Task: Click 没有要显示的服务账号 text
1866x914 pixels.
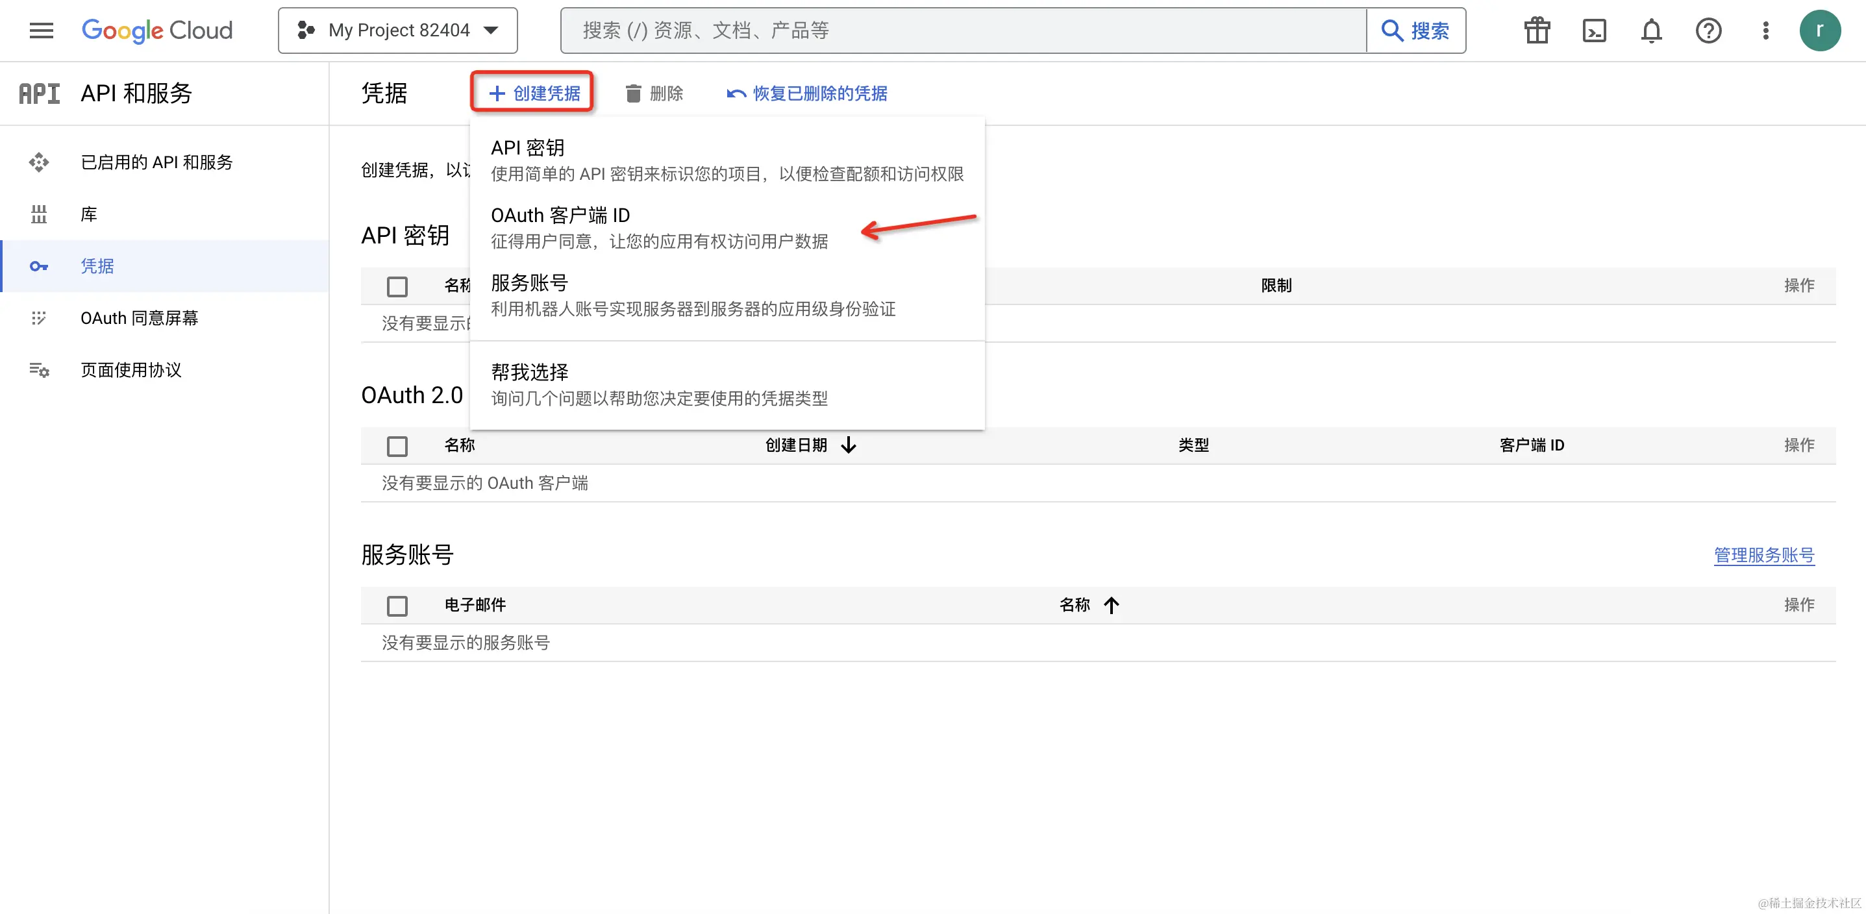Action: pyautogui.click(x=466, y=643)
